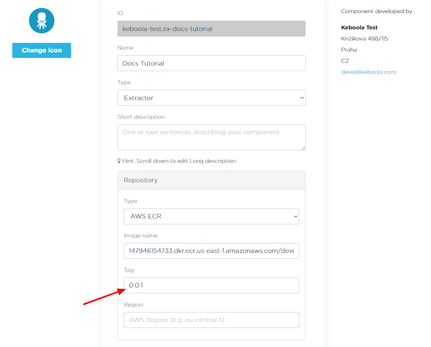
Task: Click the Repository panel header
Action: (212, 180)
